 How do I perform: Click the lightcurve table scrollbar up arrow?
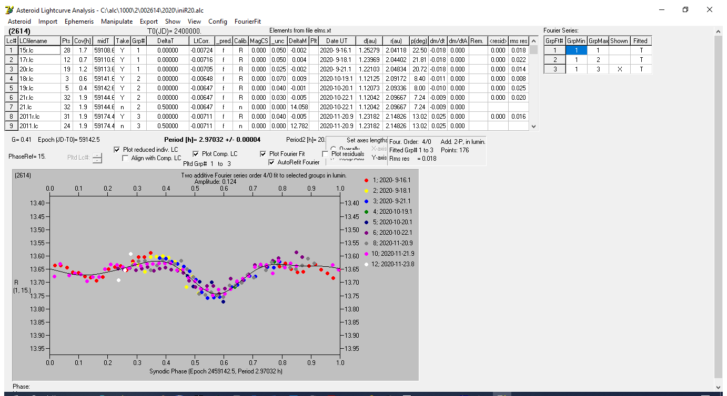point(534,41)
